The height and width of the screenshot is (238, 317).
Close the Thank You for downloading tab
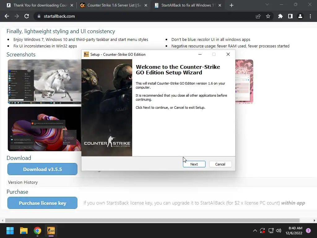72,5
